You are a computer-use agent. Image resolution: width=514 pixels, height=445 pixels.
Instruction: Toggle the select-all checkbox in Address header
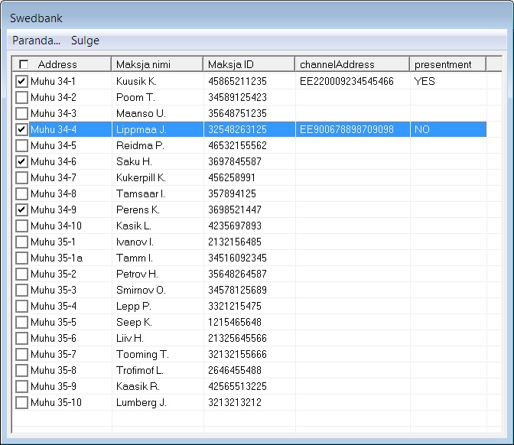pyautogui.click(x=24, y=64)
